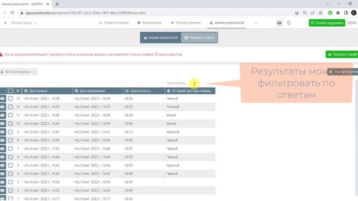Click the vertical page scrollbar

pyautogui.click(x=357, y=137)
